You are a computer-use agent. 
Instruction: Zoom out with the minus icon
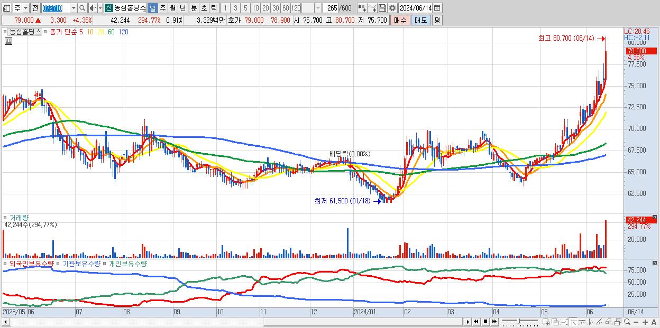click(x=636, y=322)
